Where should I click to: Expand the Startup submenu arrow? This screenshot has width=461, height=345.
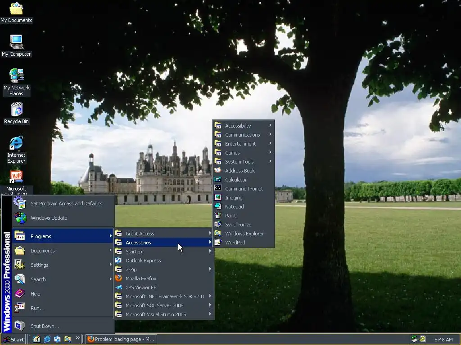pyautogui.click(x=210, y=251)
